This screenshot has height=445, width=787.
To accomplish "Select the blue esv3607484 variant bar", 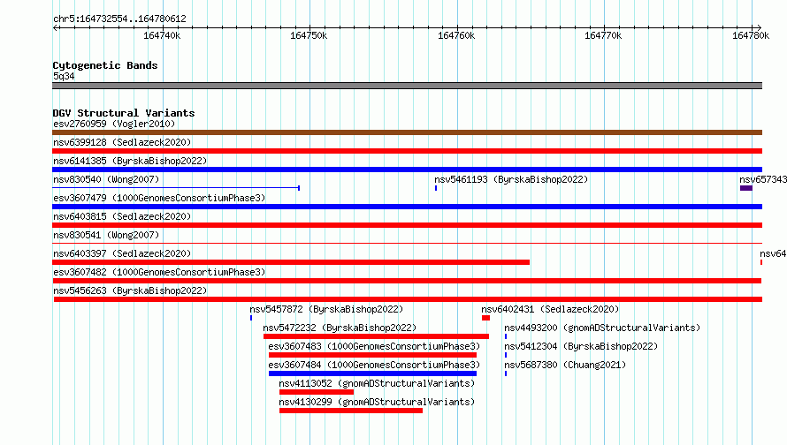I will click(372, 373).
